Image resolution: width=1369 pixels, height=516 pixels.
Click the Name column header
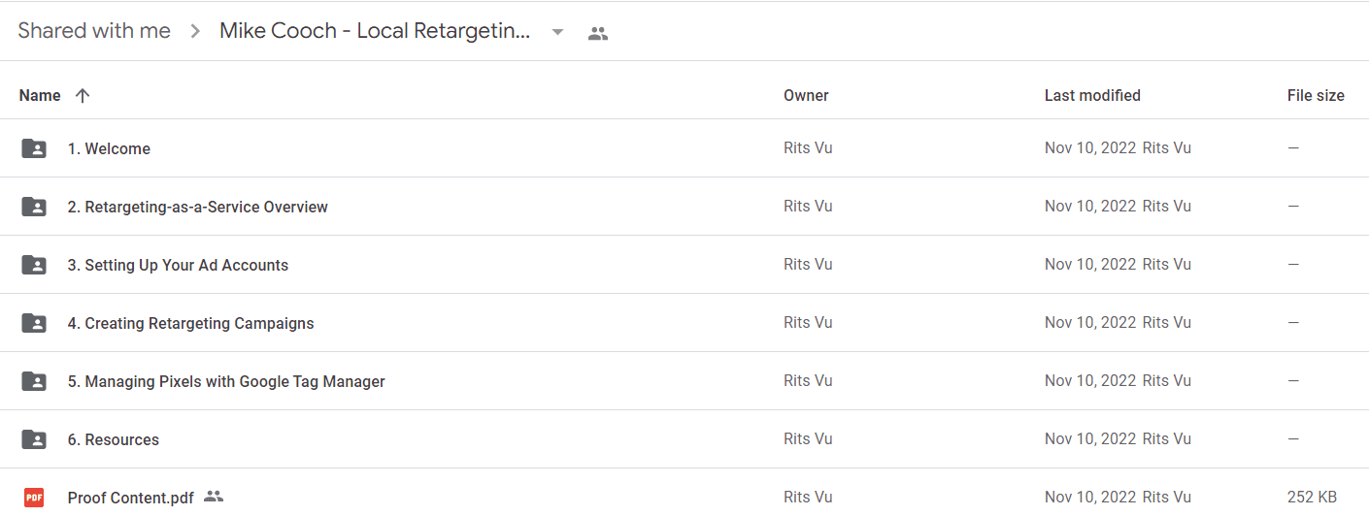tap(40, 95)
